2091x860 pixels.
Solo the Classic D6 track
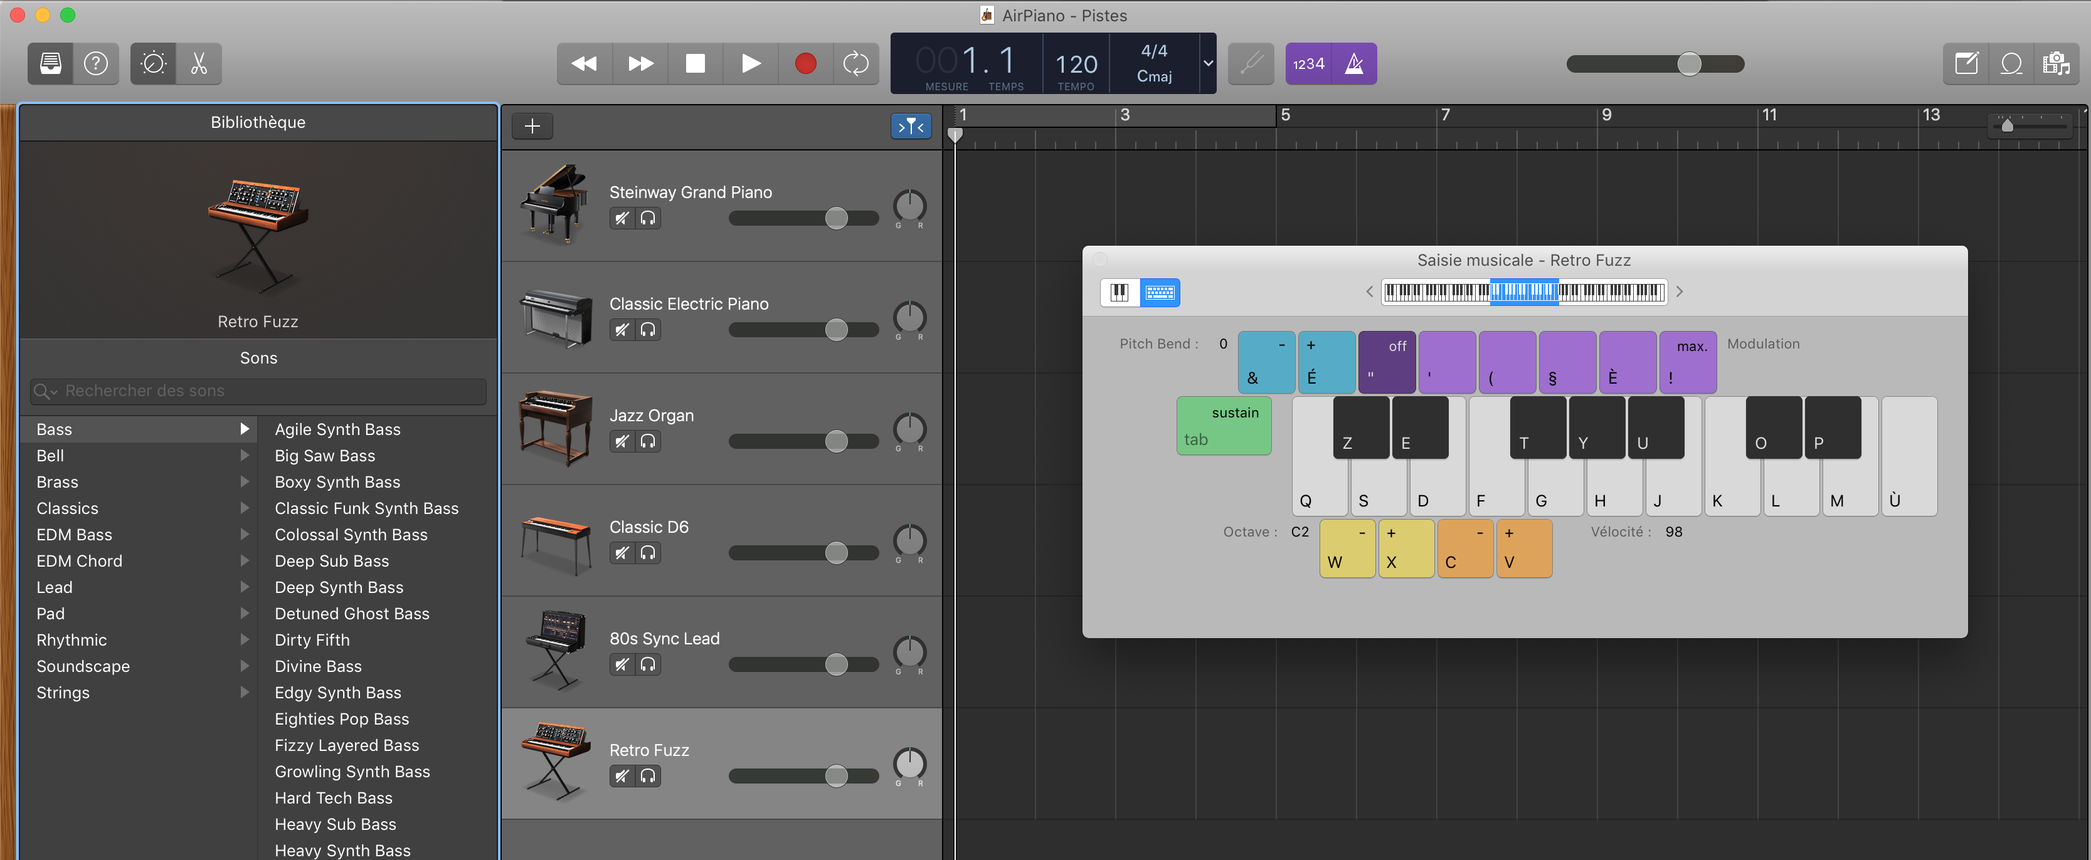tap(648, 553)
